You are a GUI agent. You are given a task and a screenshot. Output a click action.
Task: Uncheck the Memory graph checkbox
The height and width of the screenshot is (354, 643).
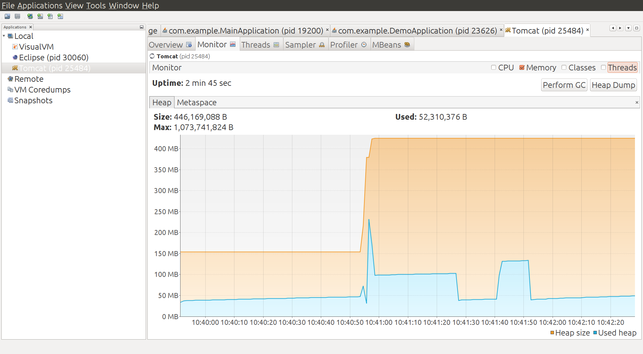[x=522, y=68]
